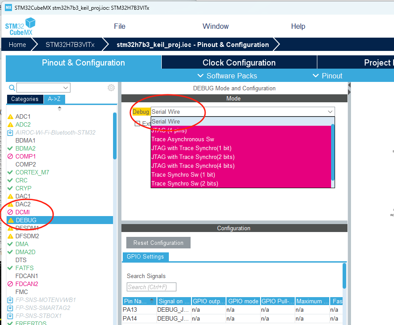Open the gear settings icon in peripheral panel
Image resolution: width=394 pixels, height=325 pixels.
coord(111,88)
